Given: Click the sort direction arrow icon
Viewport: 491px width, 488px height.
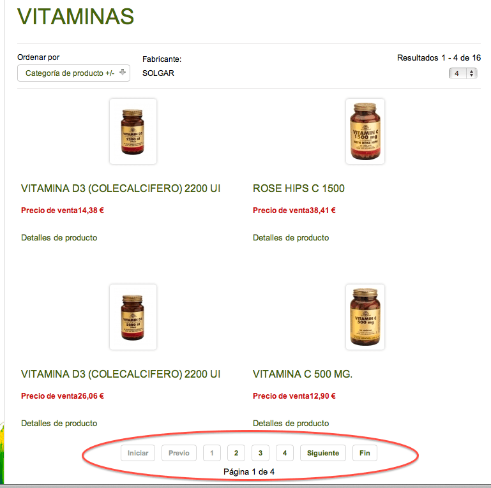Looking at the screenshot, I should click(123, 72).
